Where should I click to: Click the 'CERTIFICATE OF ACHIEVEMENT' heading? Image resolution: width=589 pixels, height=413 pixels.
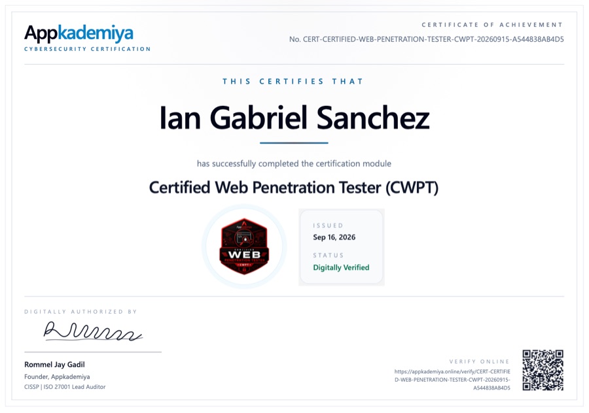(x=492, y=25)
